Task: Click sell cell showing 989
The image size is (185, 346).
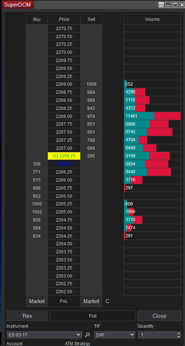Action: point(91,100)
